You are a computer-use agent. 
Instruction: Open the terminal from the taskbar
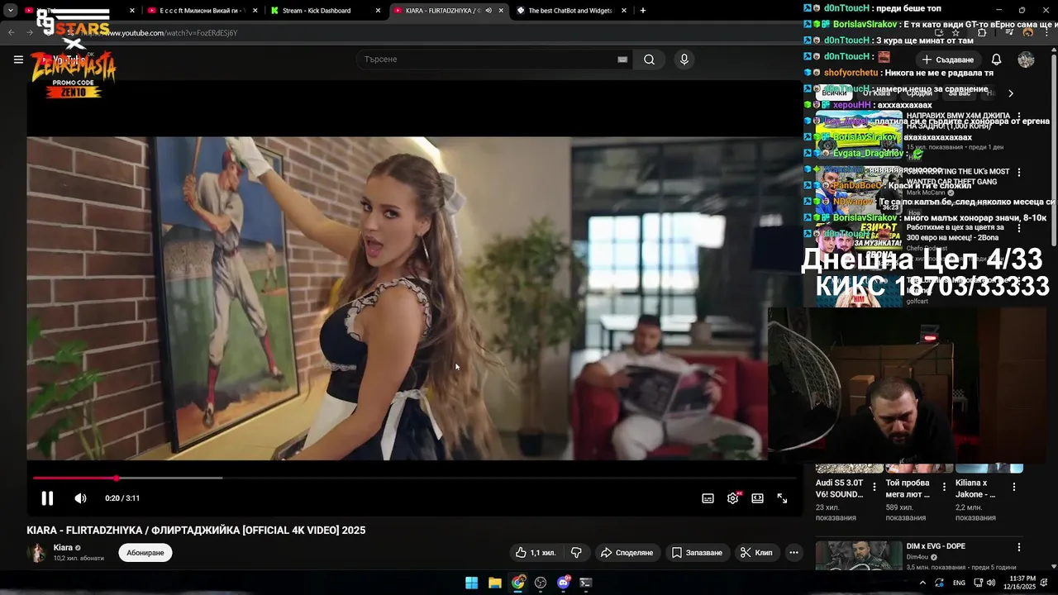(x=586, y=583)
